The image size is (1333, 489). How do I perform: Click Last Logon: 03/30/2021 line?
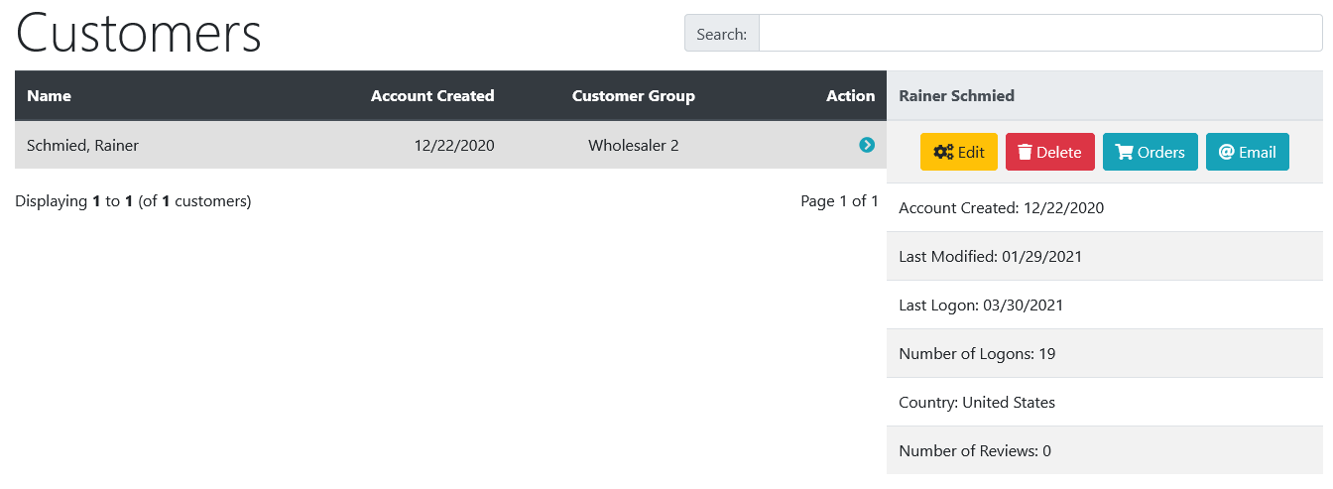[x=981, y=306]
